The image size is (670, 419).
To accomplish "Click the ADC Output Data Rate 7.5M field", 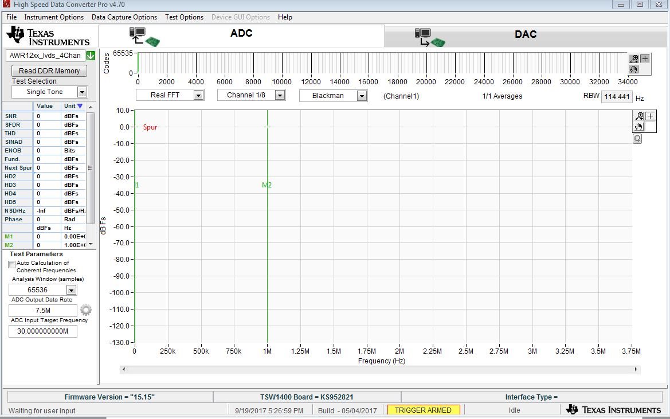I will click(43, 311).
